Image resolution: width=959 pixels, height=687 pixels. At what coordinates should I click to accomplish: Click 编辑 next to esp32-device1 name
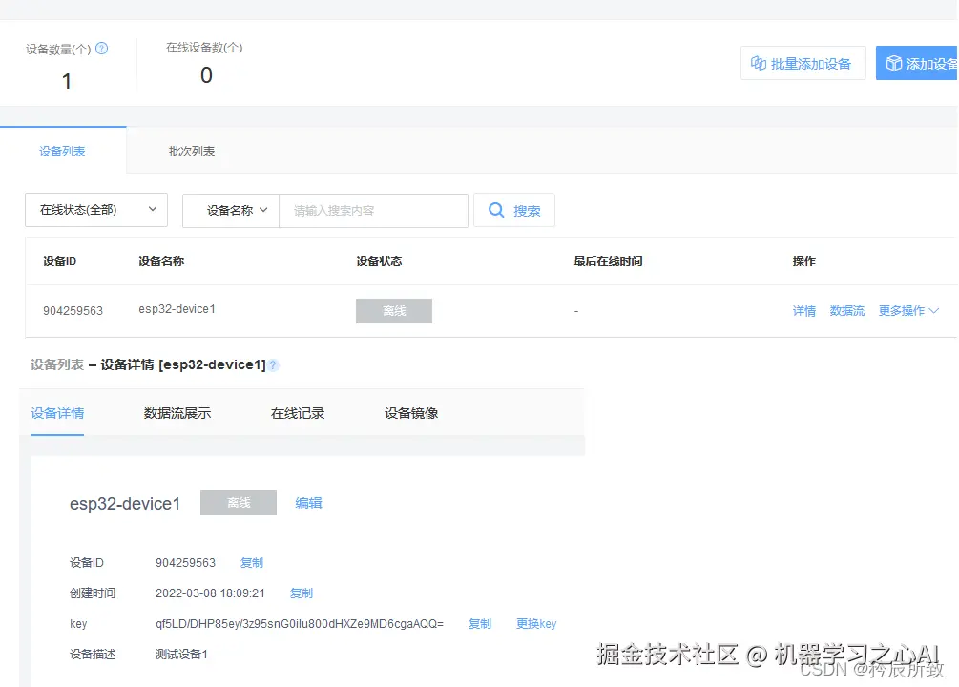(308, 503)
